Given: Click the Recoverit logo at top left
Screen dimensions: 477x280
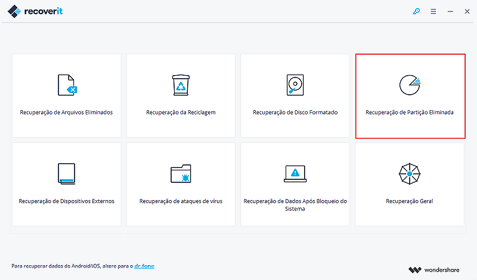Looking at the screenshot, I should 35,11.
